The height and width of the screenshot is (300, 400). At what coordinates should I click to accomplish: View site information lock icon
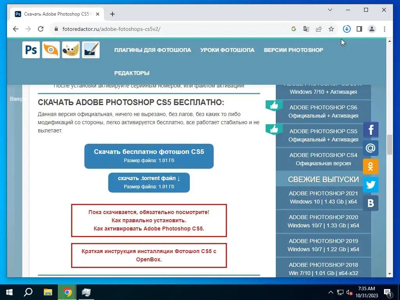pyautogui.click(x=56, y=29)
